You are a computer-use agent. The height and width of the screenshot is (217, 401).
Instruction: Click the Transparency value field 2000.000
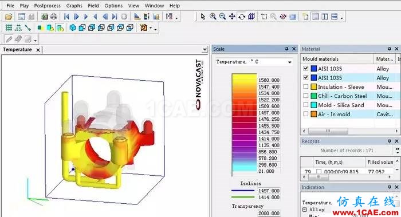point(269,213)
